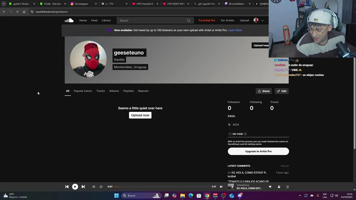Image resolution: width=356 pixels, height=200 pixels.
Task: Click the play button in player
Action: point(75,187)
